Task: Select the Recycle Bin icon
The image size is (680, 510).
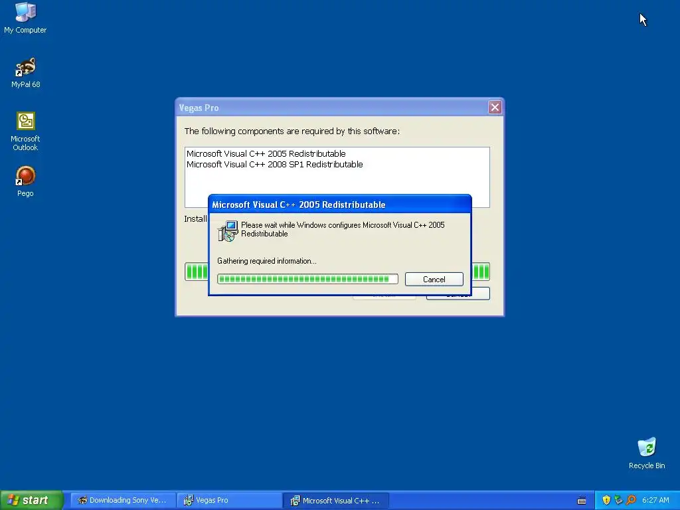Action: (647, 453)
